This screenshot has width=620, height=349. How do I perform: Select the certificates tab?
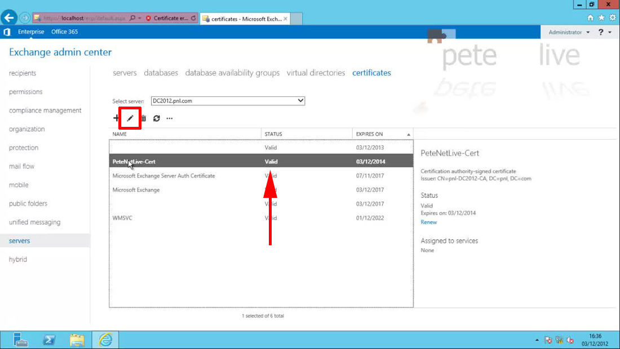[x=371, y=73]
